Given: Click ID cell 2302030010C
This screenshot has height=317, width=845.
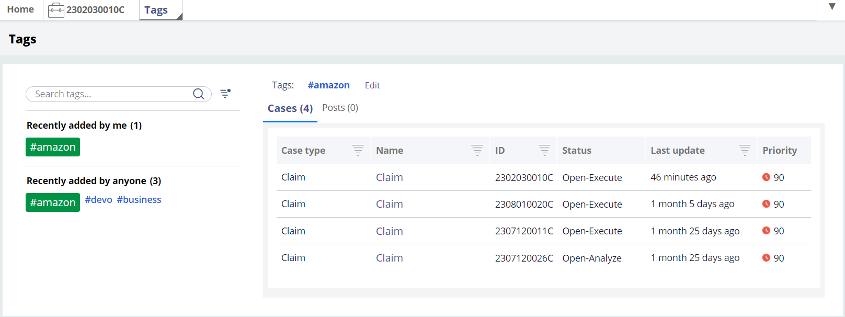Looking at the screenshot, I should (x=524, y=178).
